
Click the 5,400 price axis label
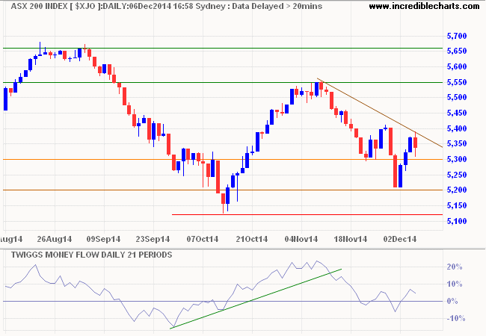pos(457,128)
